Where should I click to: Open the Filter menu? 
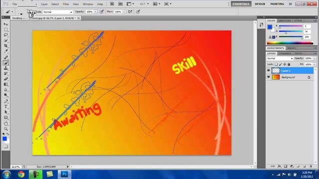point(66,4)
